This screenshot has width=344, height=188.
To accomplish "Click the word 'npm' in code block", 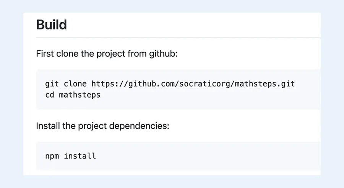I will (x=52, y=156).
